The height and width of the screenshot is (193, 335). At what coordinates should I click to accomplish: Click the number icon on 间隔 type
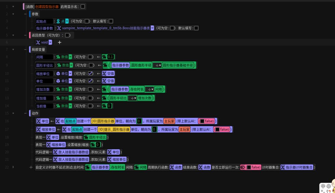point(58,57)
